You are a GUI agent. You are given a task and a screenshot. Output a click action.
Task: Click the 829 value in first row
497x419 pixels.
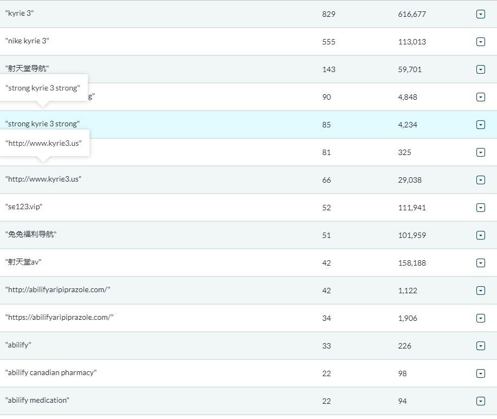[328, 14]
